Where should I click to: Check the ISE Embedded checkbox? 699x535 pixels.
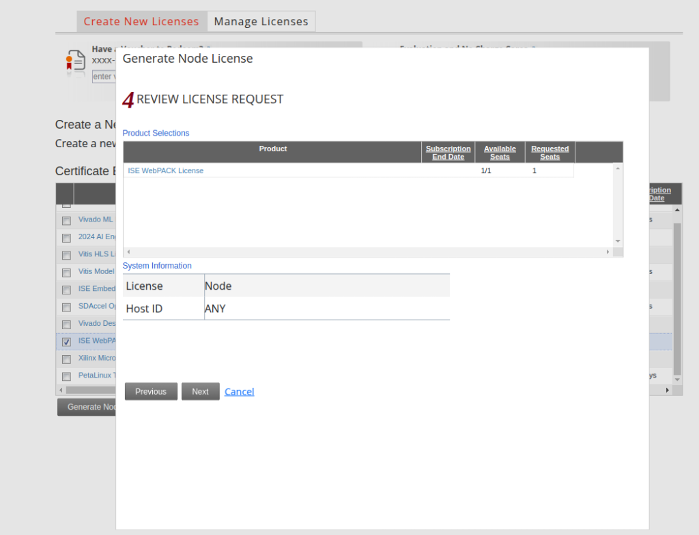point(66,290)
